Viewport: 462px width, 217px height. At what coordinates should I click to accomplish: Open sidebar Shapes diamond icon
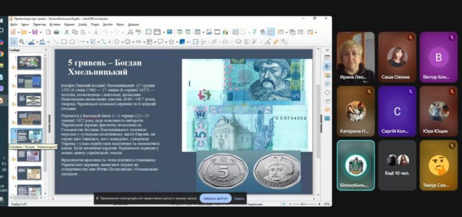click(327, 93)
